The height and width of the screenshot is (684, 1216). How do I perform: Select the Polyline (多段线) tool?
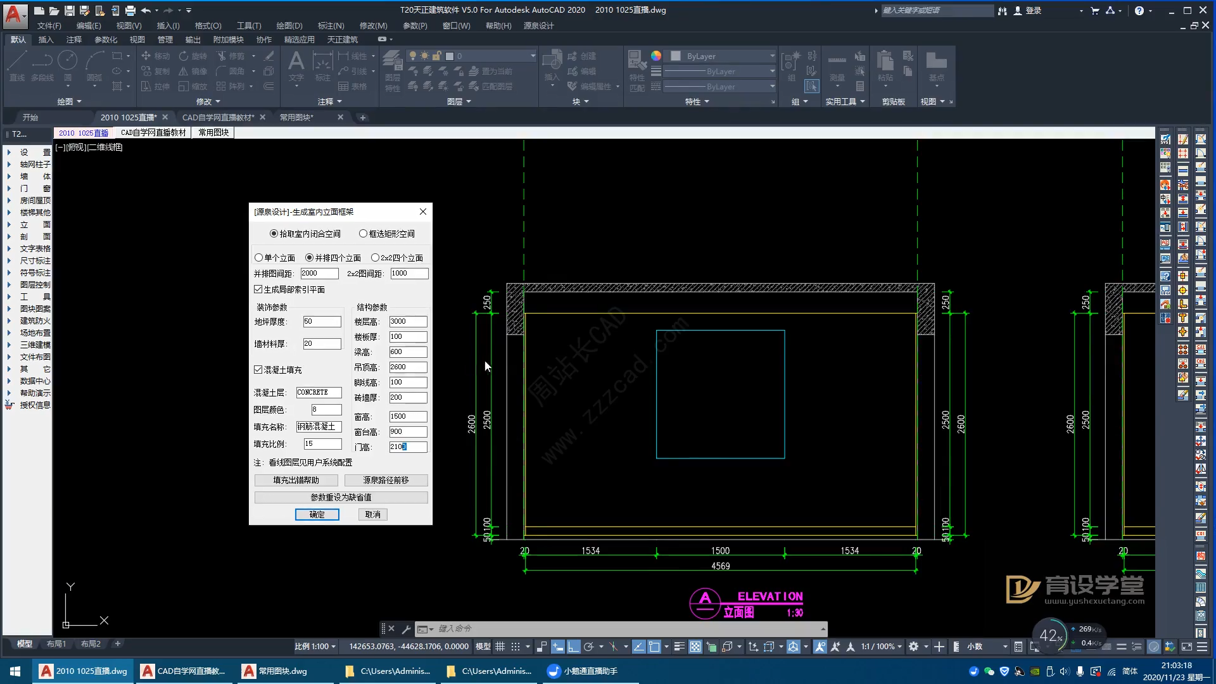(42, 66)
